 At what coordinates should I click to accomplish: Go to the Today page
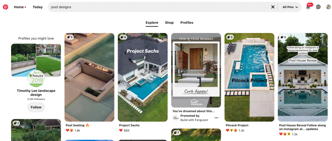coord(38,7)
